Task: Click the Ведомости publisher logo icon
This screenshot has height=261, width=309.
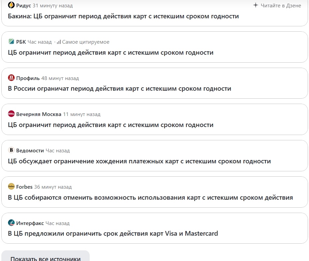Action: click(11, 150)
